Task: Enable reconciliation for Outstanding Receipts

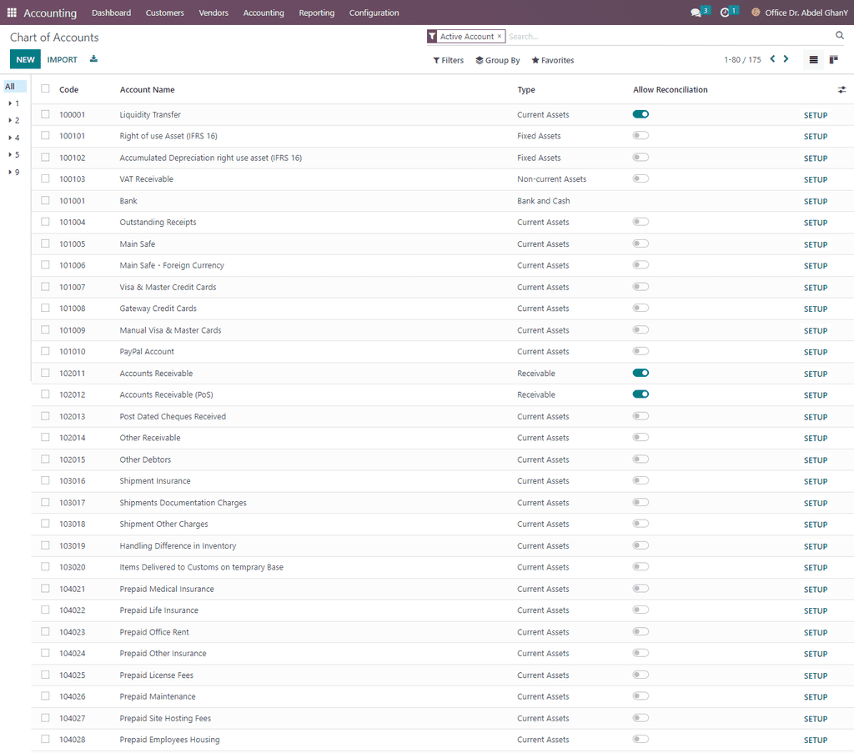Action: click(x=640, y=222)
